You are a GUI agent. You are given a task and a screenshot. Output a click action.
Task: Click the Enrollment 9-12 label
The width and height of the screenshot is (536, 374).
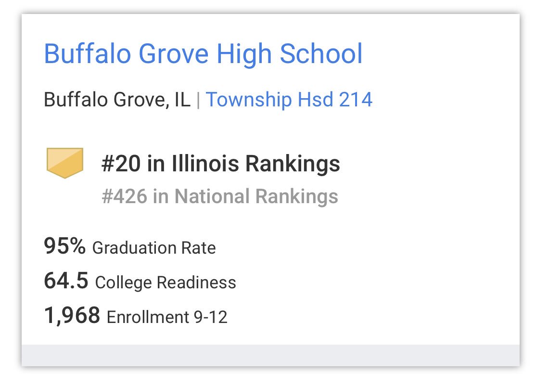[x=167, y=317]
